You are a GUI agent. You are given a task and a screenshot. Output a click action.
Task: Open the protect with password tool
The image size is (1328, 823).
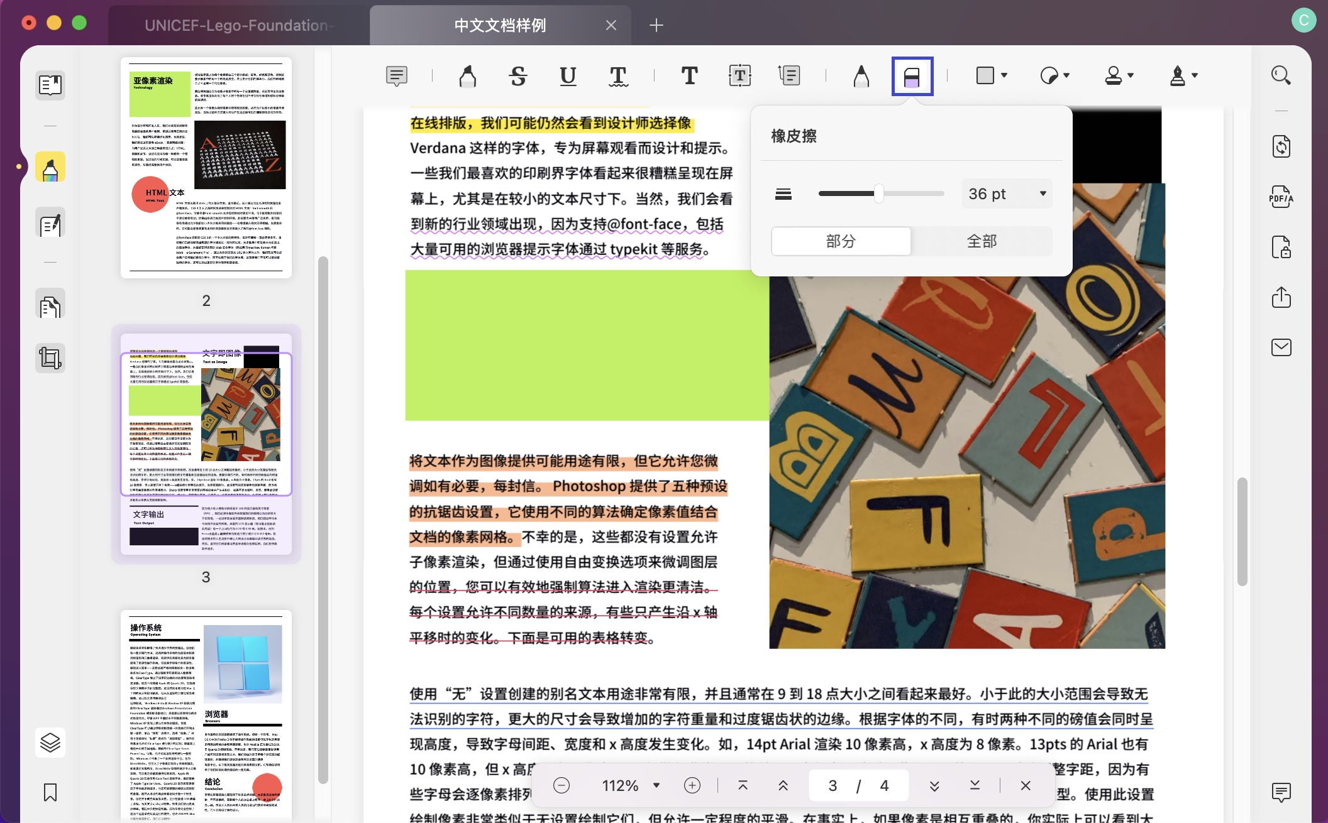pos(1281,247)
